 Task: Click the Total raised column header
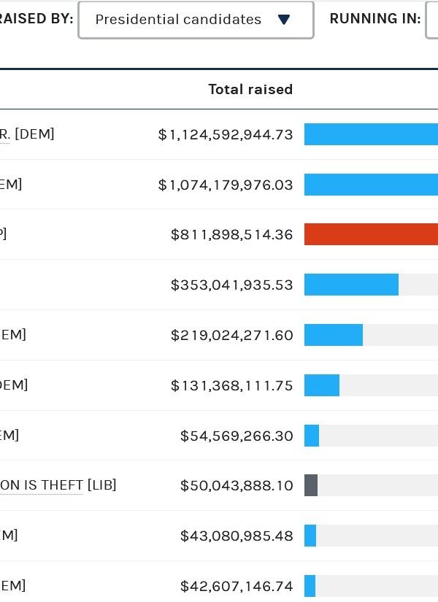[x=250, y=89]
